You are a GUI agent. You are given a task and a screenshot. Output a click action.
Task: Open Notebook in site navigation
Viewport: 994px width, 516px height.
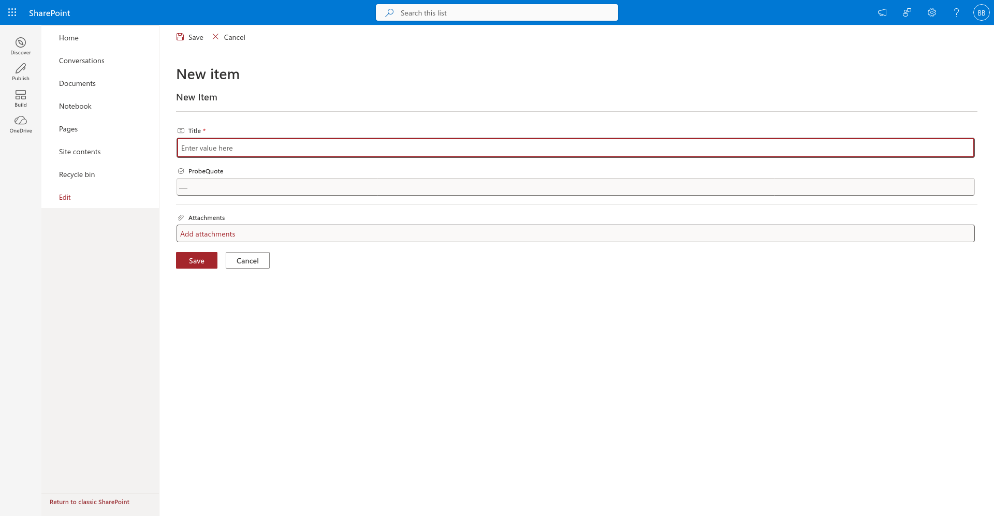75,106
